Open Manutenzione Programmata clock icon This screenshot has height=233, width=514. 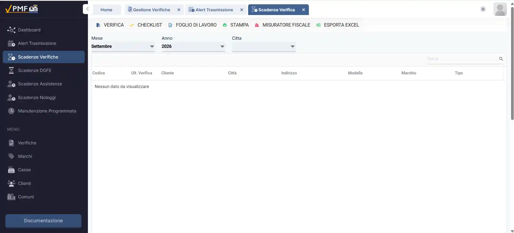[11, 111]
